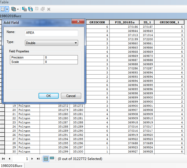Screen dimensions: 187x168
Task: Click the current record number box
Action: pos(21,159)
